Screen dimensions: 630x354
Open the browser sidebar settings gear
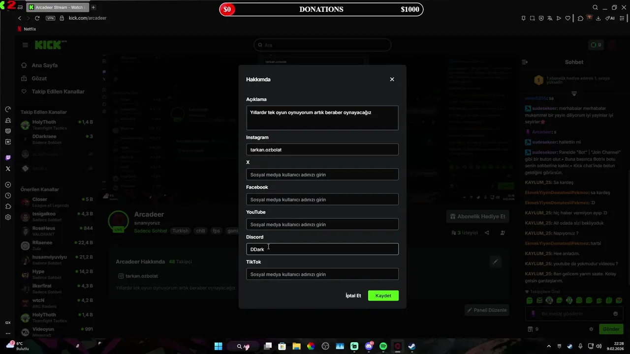[8, 217]
